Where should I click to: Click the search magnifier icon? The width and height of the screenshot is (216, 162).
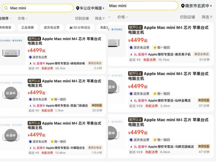pyautogui.click(x=6, y=8)
